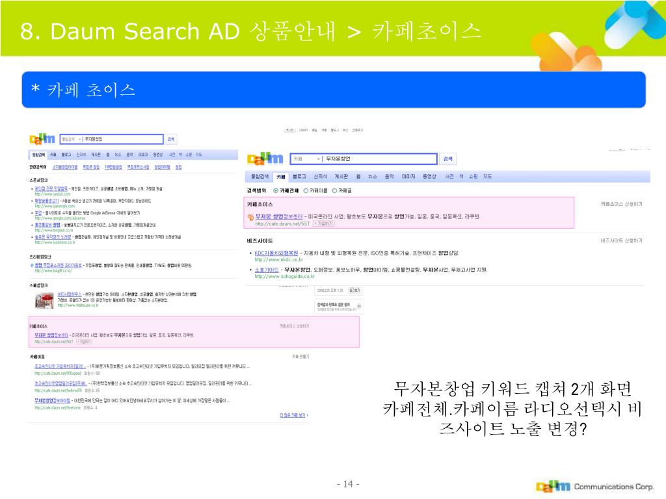This screenshot has height=499, width=666.
Task: Click the page number - 14 - text
Action: tap(349, 484)
